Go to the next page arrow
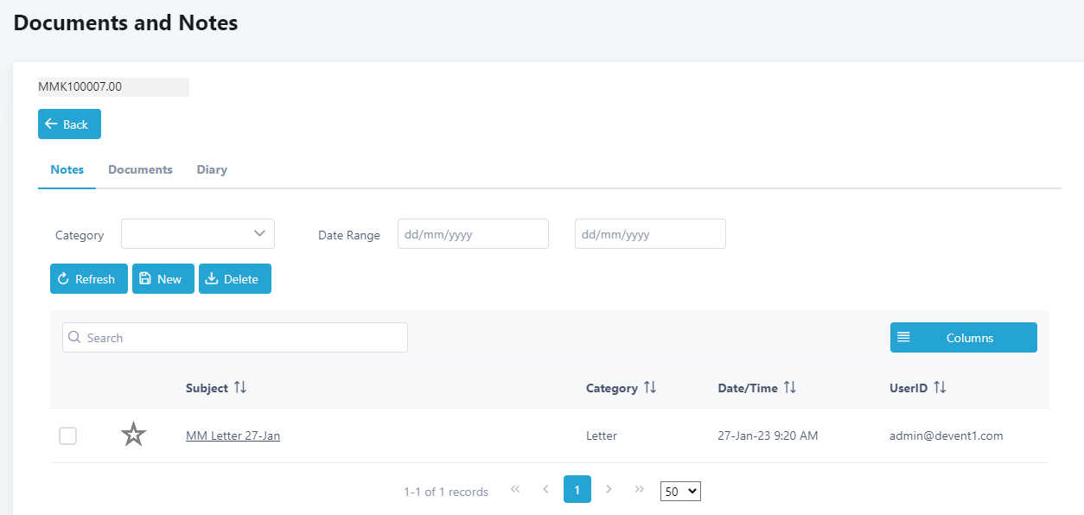The height and width of the screenshot is (515, 1084). tap(609, 489)
